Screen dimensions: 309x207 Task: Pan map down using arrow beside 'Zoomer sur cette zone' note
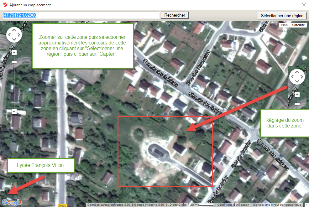[x=14, y=39]
